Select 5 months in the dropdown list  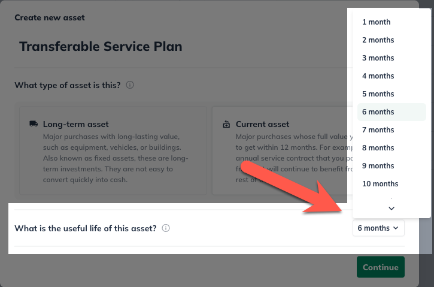click(x=378, y=94)
